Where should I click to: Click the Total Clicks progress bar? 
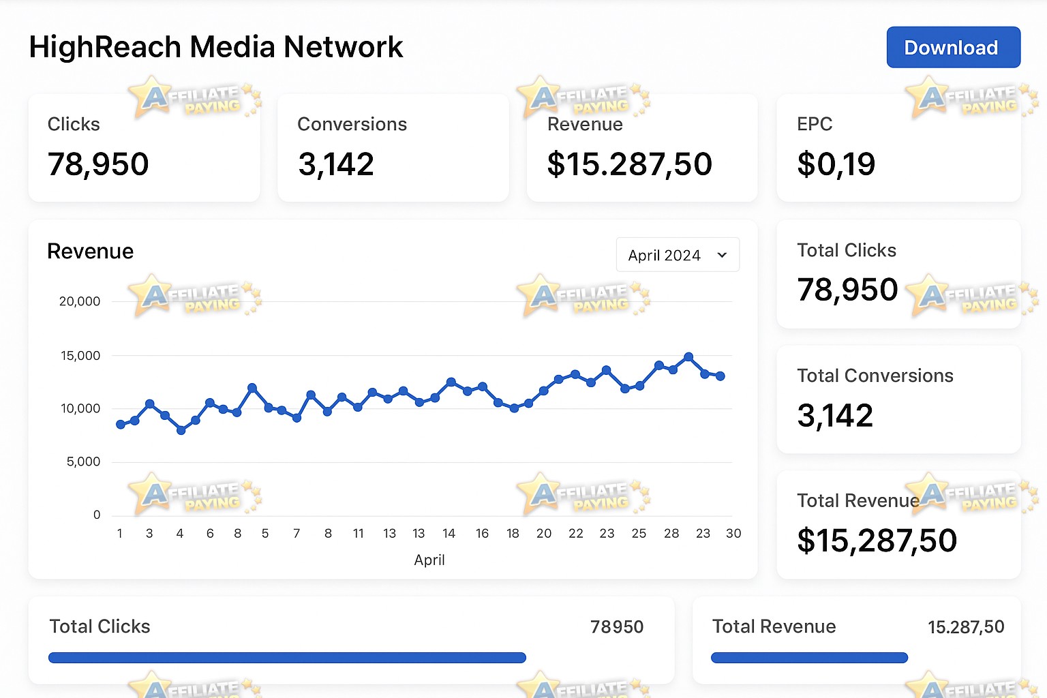(x=287, y=658)
